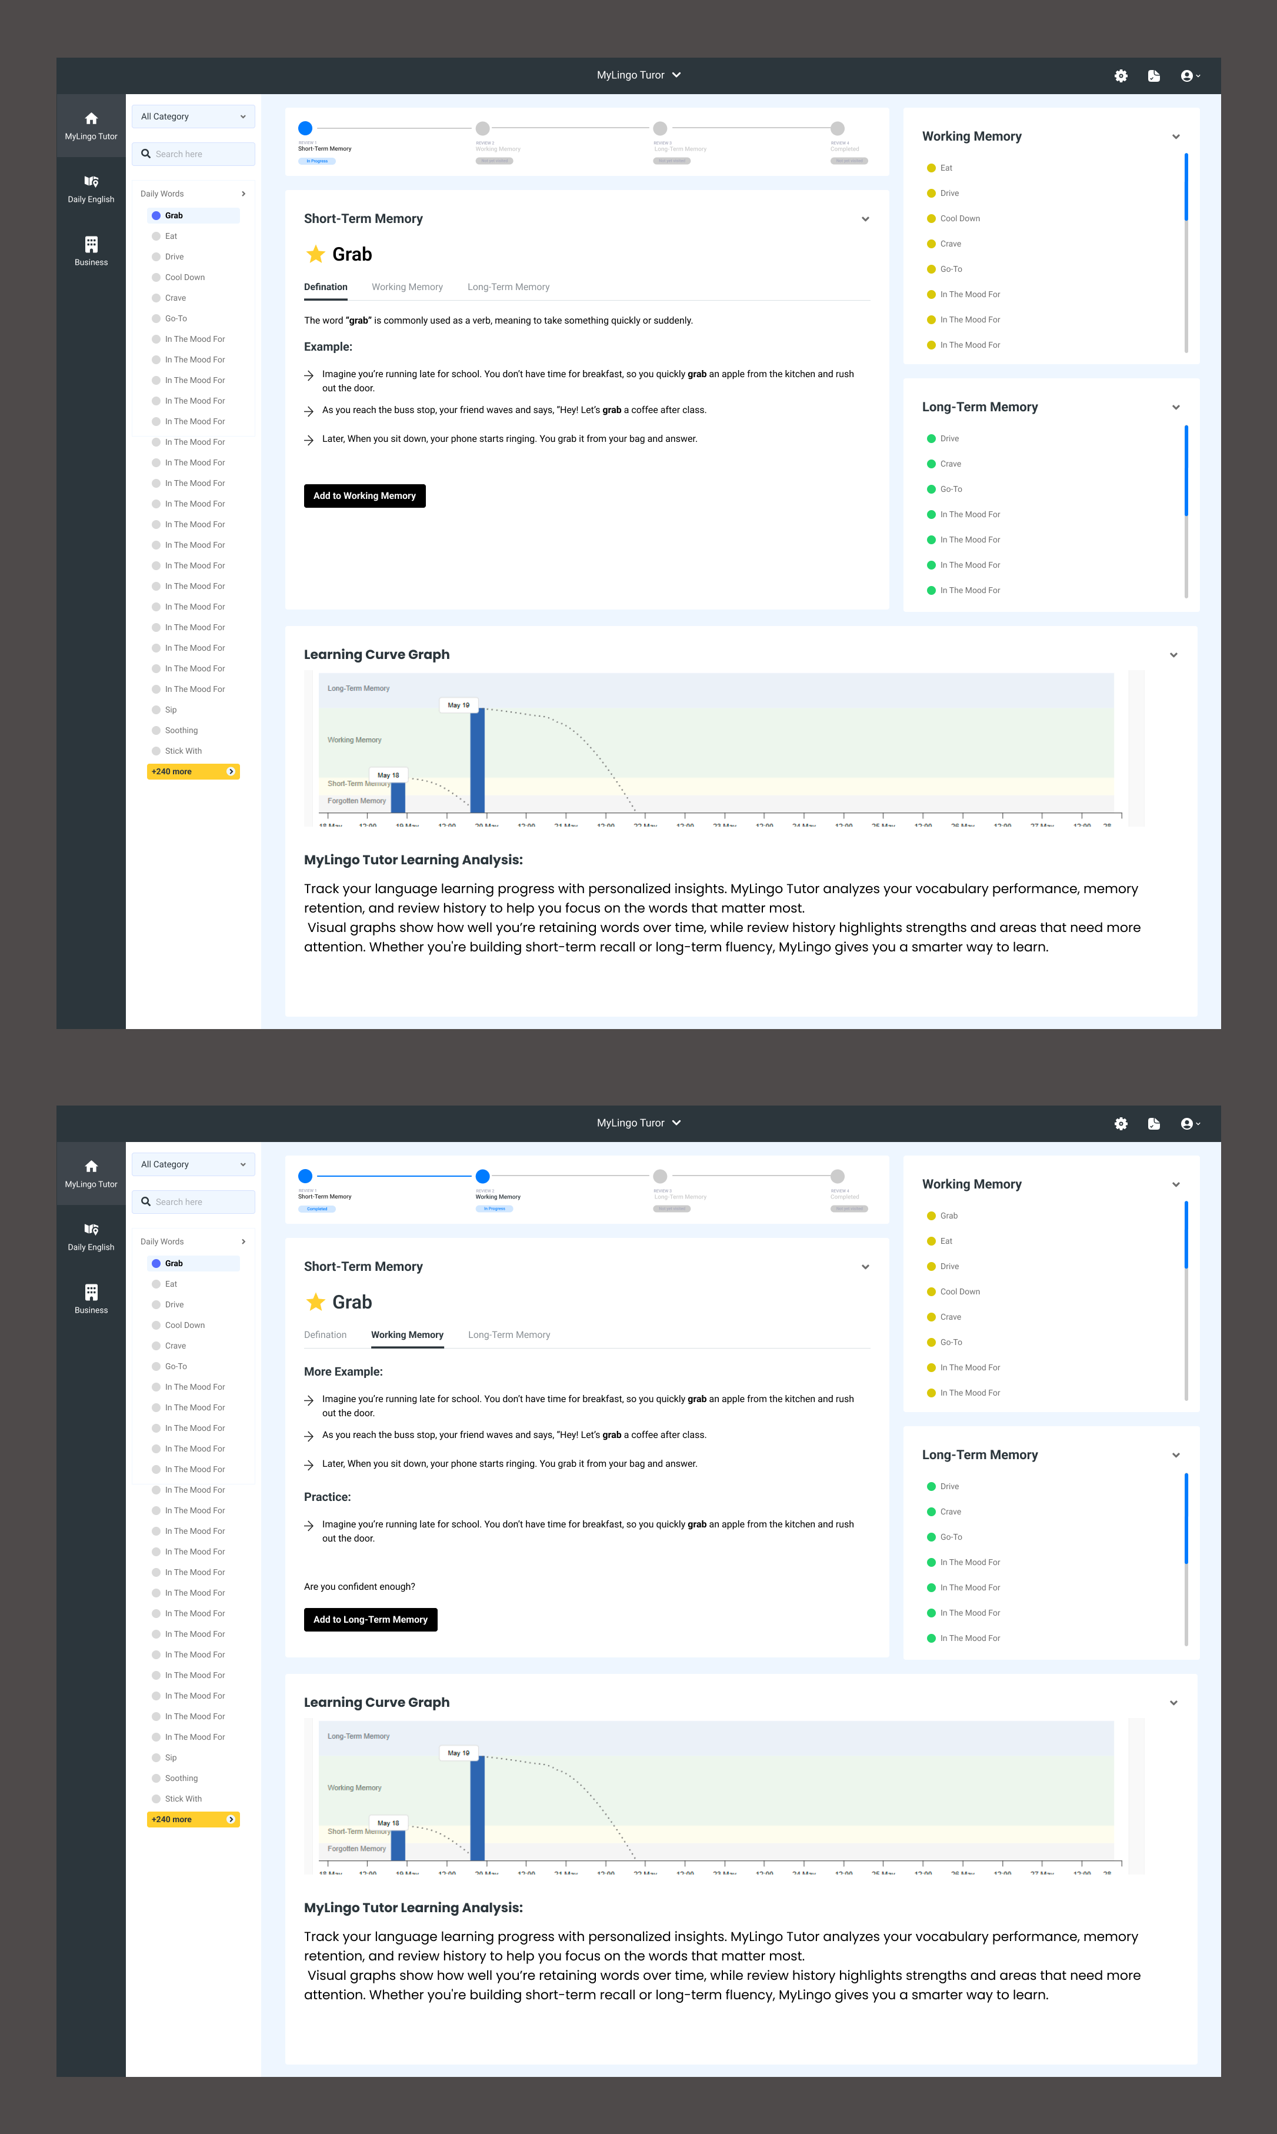
Task: Select the Soothing dot in lower Daily Words list
Action: point(156,1779)
